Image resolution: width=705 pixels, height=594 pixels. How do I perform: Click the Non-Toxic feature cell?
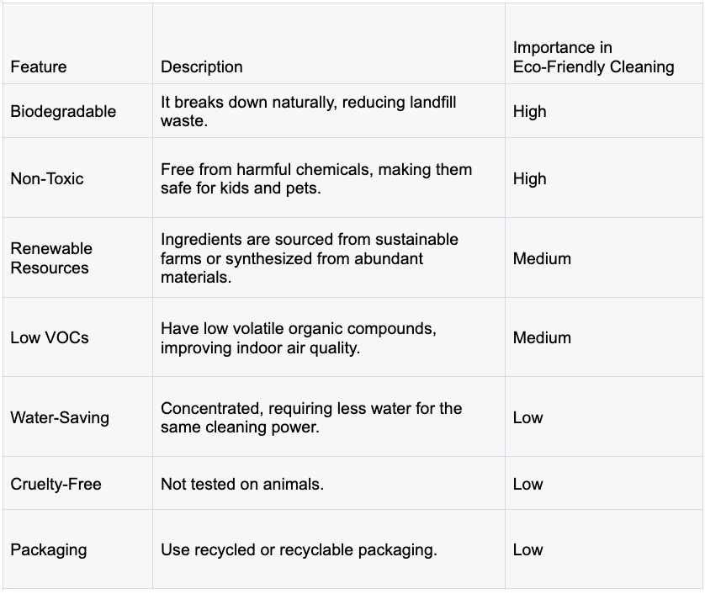77,178
